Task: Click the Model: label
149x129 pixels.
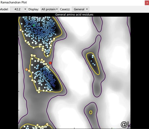Action: pos(4,9)
